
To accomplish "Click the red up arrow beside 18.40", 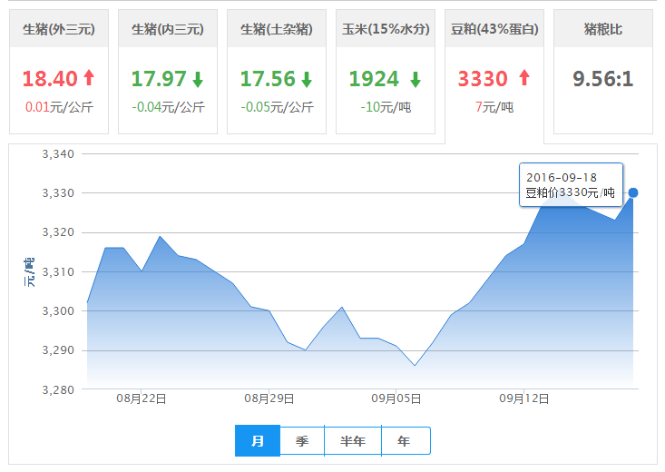I will coord(89,78).
